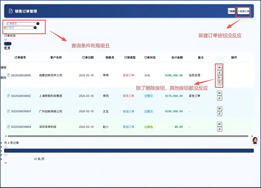Viewport: 261px width, 188px height.
Task: Click the horizontal table scrollbar
Action: pos(127,136)
